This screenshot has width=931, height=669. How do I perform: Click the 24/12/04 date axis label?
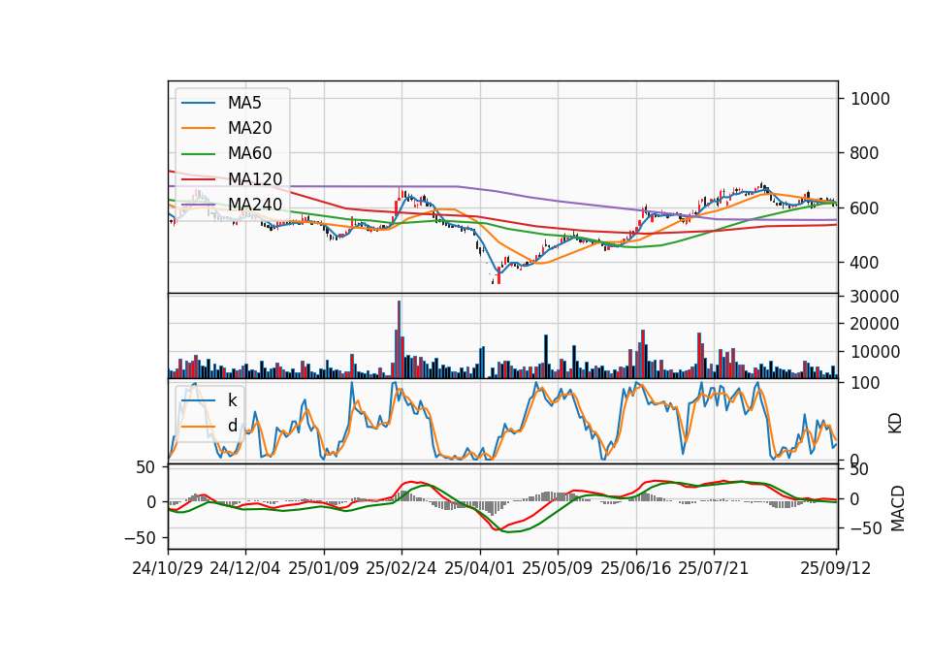coord(245,568)
